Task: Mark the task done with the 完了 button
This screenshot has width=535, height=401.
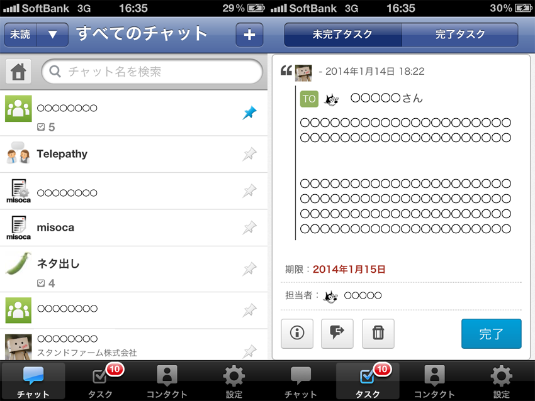Action: click(x=492, y=334)
